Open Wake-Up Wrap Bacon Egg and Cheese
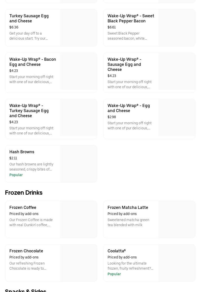This screenshot has height=292, width=204. point(32,62)
